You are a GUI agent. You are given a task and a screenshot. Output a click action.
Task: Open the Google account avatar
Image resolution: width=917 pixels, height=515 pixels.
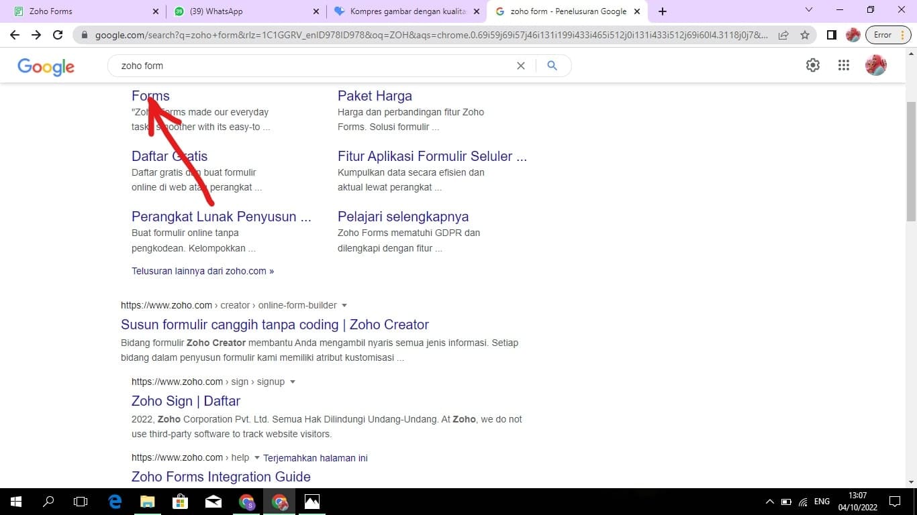(876, 65)
